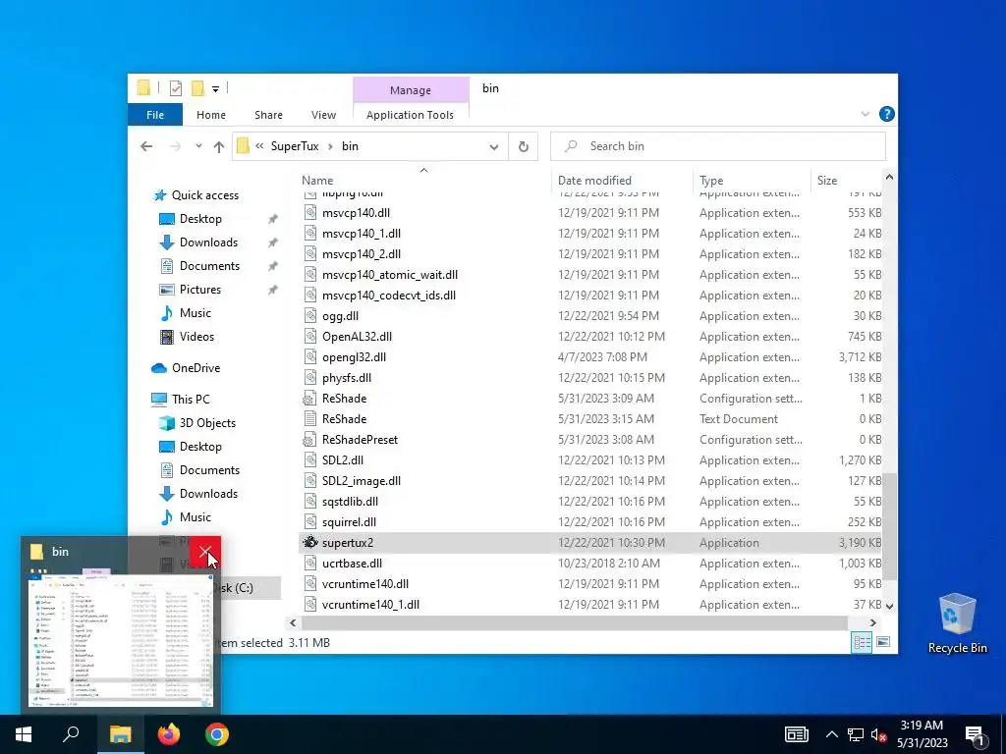Select the ReShade configuration settings file icon
Screen dimensions: 1006x754
tap(310, 399)
